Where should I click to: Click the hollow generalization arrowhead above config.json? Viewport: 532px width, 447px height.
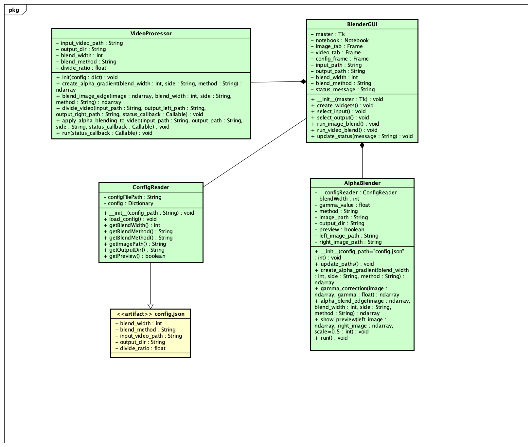click(151, 306)
